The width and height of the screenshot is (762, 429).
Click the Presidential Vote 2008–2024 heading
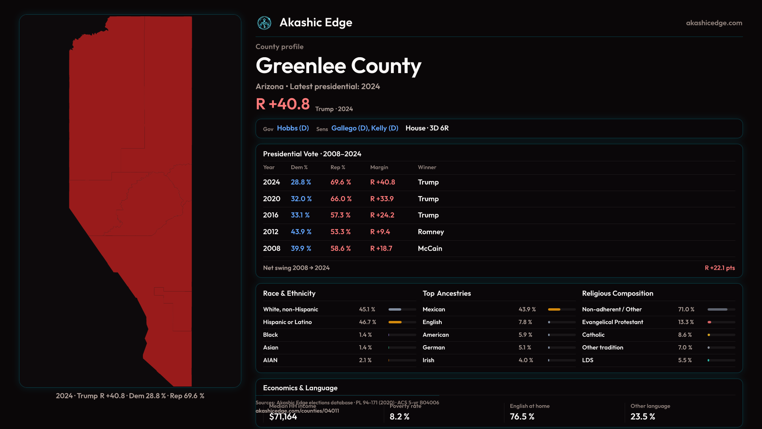(312, 154)
